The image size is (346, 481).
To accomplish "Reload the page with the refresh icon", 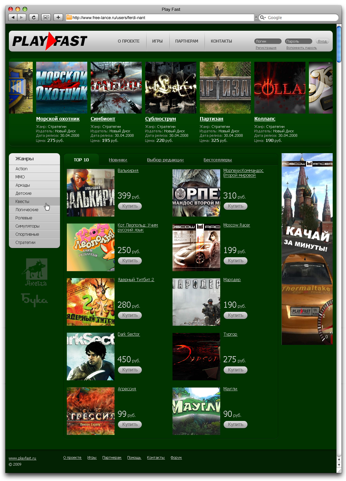I will pyautogui.click(x=33, y=17).
